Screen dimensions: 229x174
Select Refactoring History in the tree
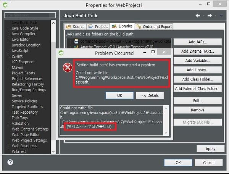[x=28, y=84]
